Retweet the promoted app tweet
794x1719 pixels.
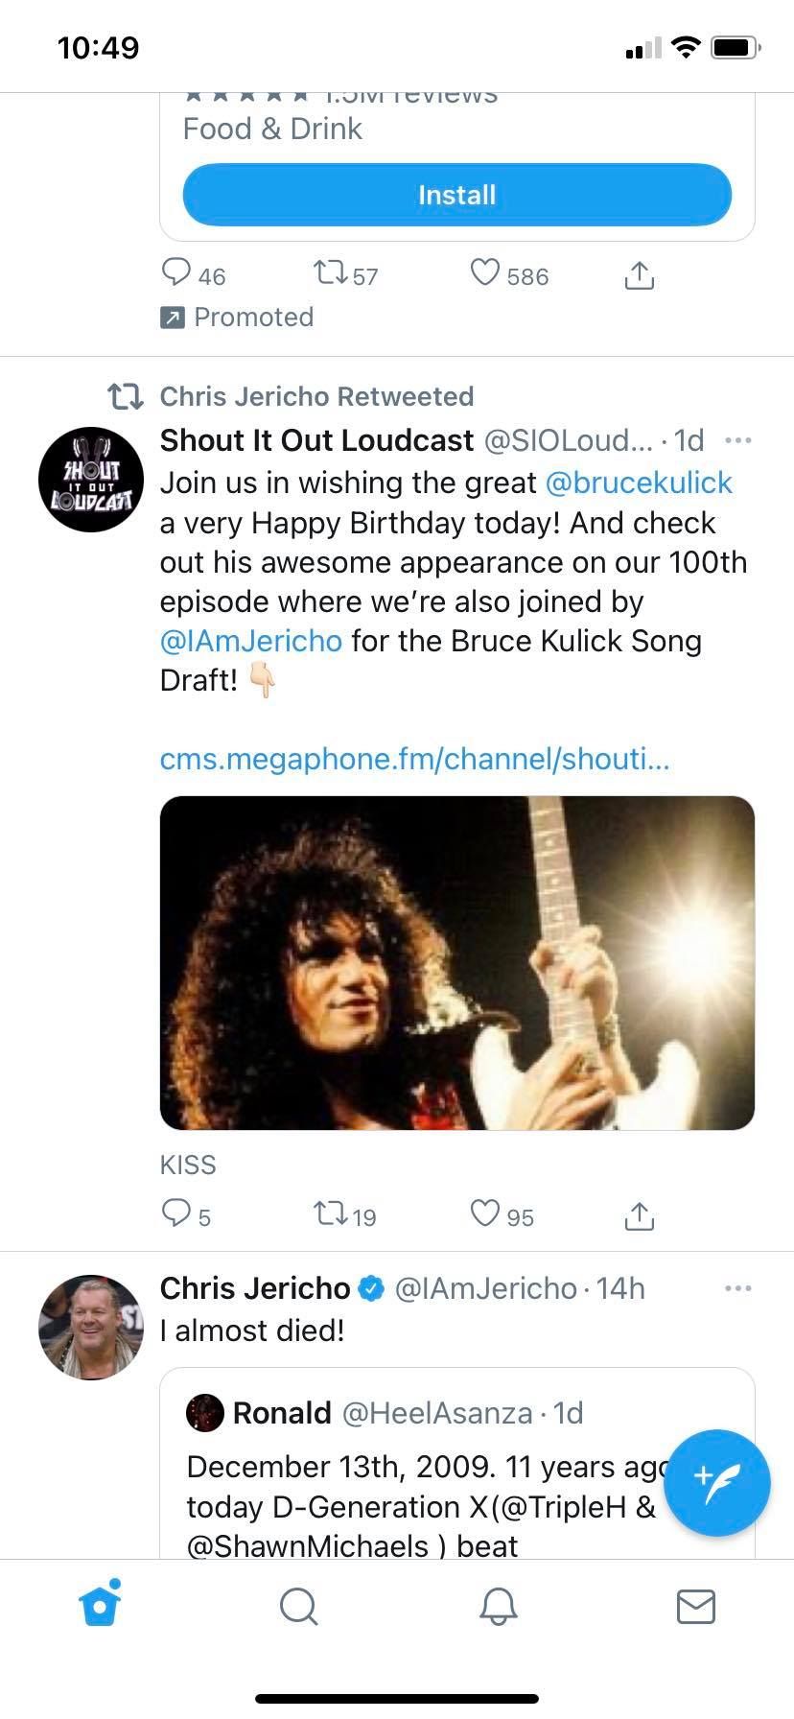(x=331, y=273)
